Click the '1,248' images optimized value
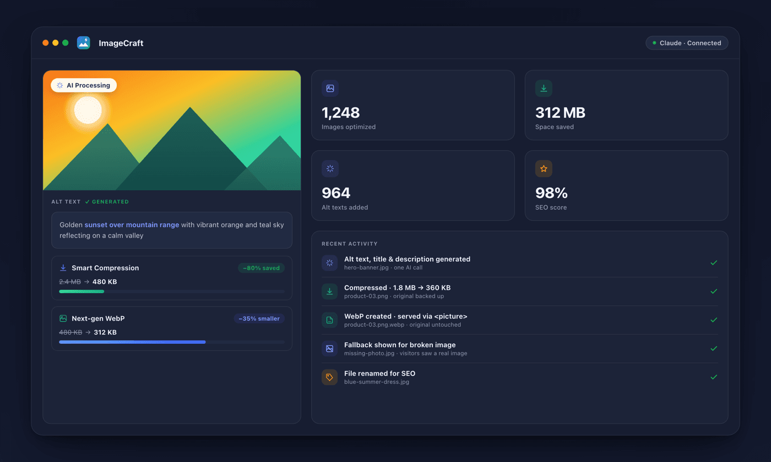The width and height of the screenshot is (771, 462). [x=340, y=113]
